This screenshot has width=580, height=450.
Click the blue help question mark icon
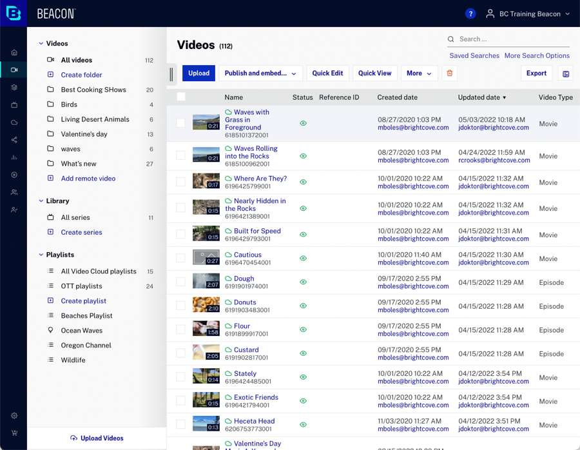[x=470, y=14]
